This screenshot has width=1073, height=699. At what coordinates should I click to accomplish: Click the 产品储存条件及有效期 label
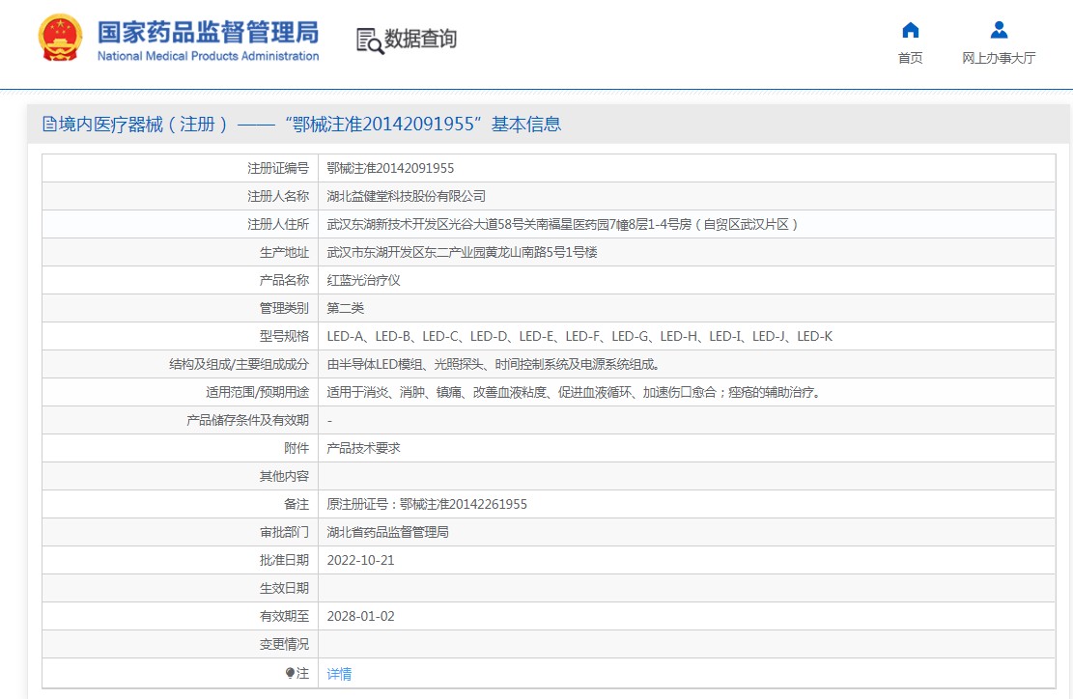coord(247,421)
